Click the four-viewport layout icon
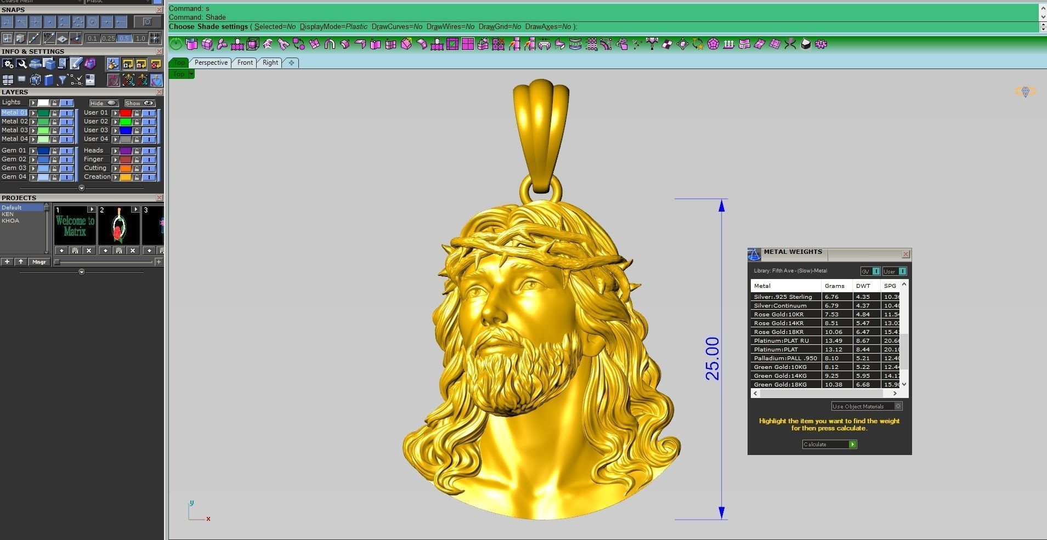This screenshot has width=1047, height=540. [8, 80]
